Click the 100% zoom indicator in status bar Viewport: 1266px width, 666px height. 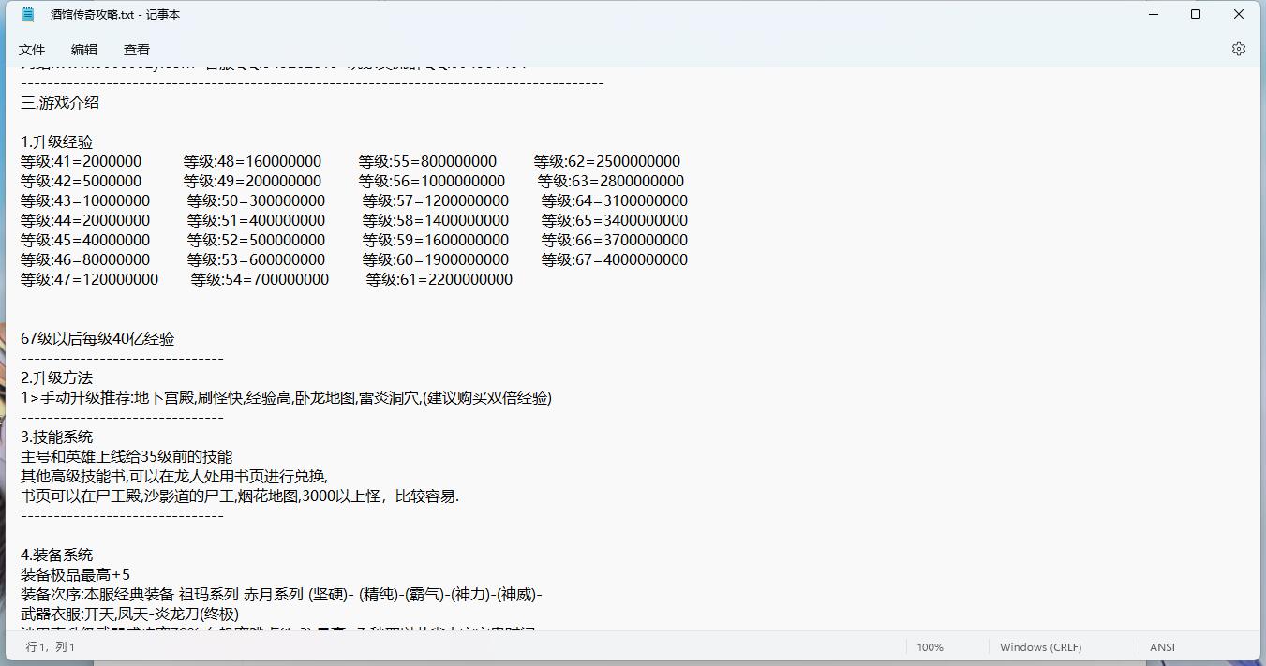pyautogui.click(x=931, y=646)
